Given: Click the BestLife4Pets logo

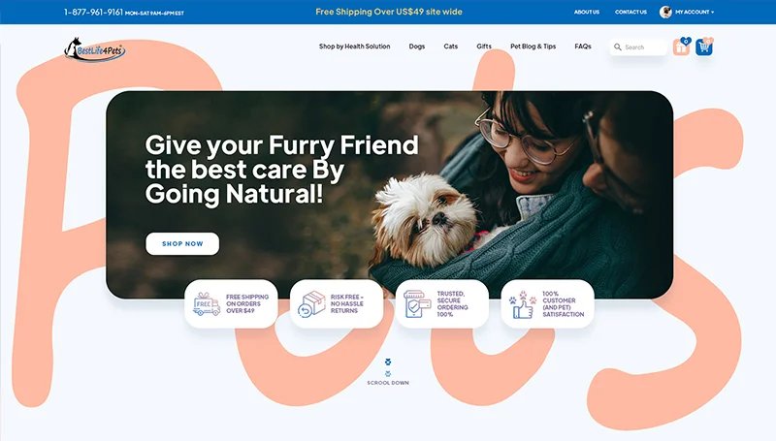Looking at the screenshot, I should (x=94, y=50).
